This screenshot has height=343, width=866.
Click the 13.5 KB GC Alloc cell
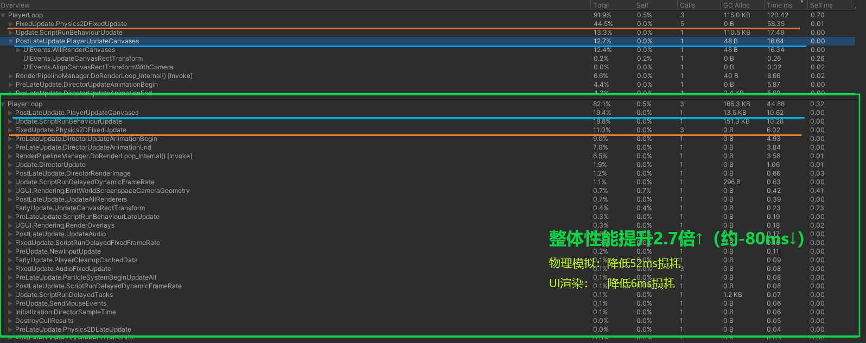[x=735, y=113]
